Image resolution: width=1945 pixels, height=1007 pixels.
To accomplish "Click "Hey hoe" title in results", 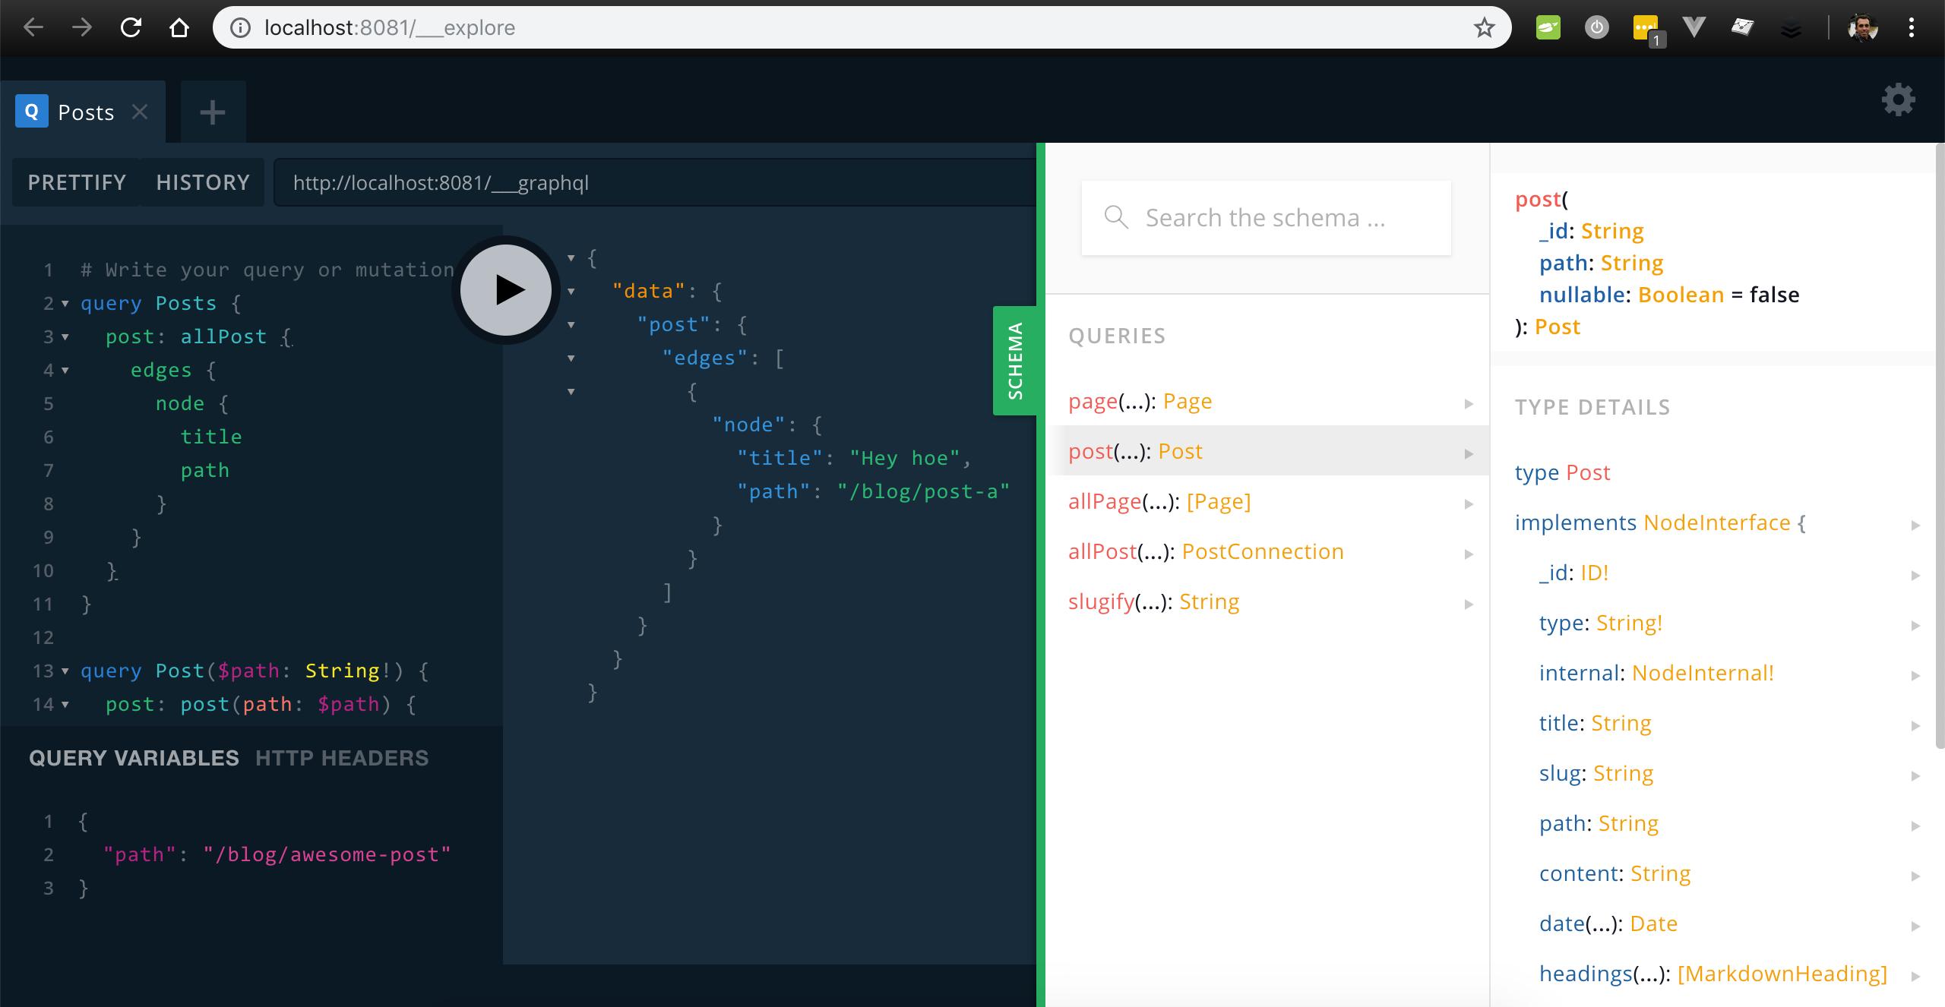I will [x=905, y=459].
